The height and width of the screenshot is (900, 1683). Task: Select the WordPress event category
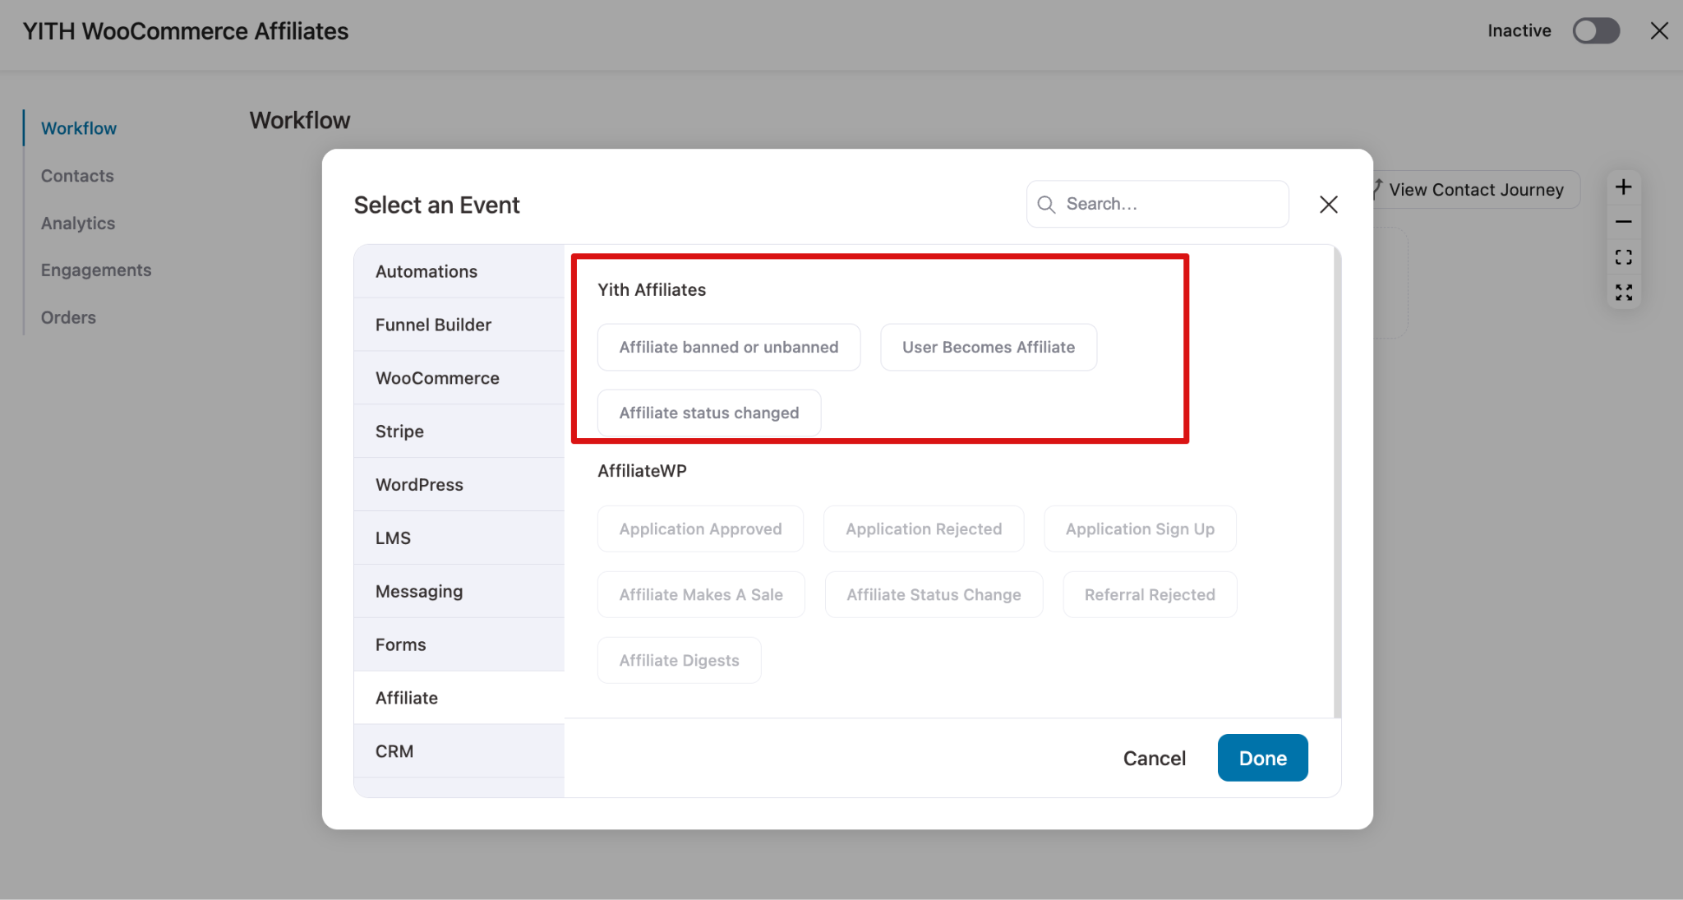click(x=459, y=485)
